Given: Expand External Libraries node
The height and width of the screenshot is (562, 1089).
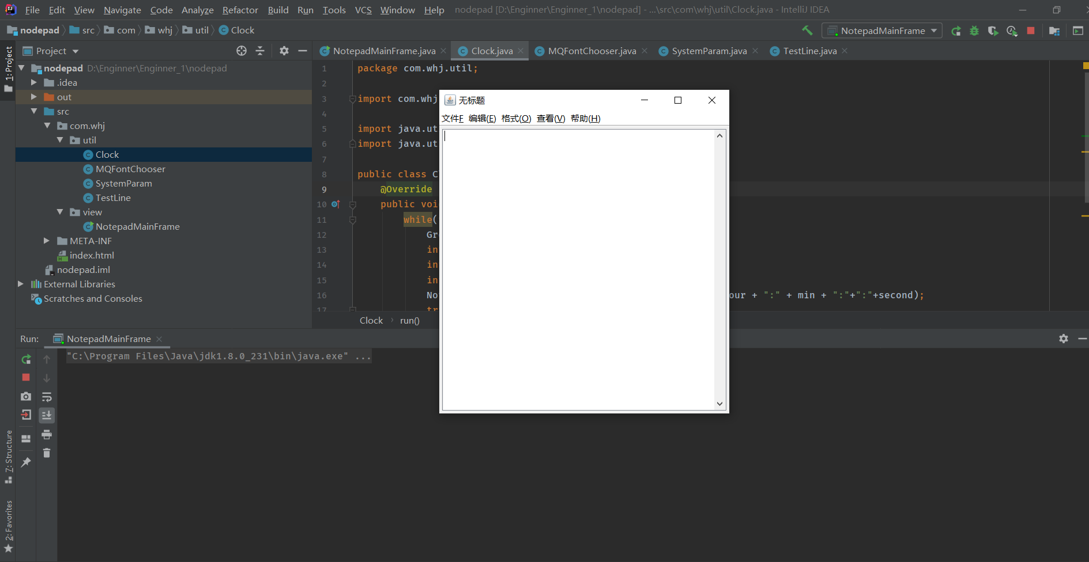Looking at the screenshot, I should 21,284.
